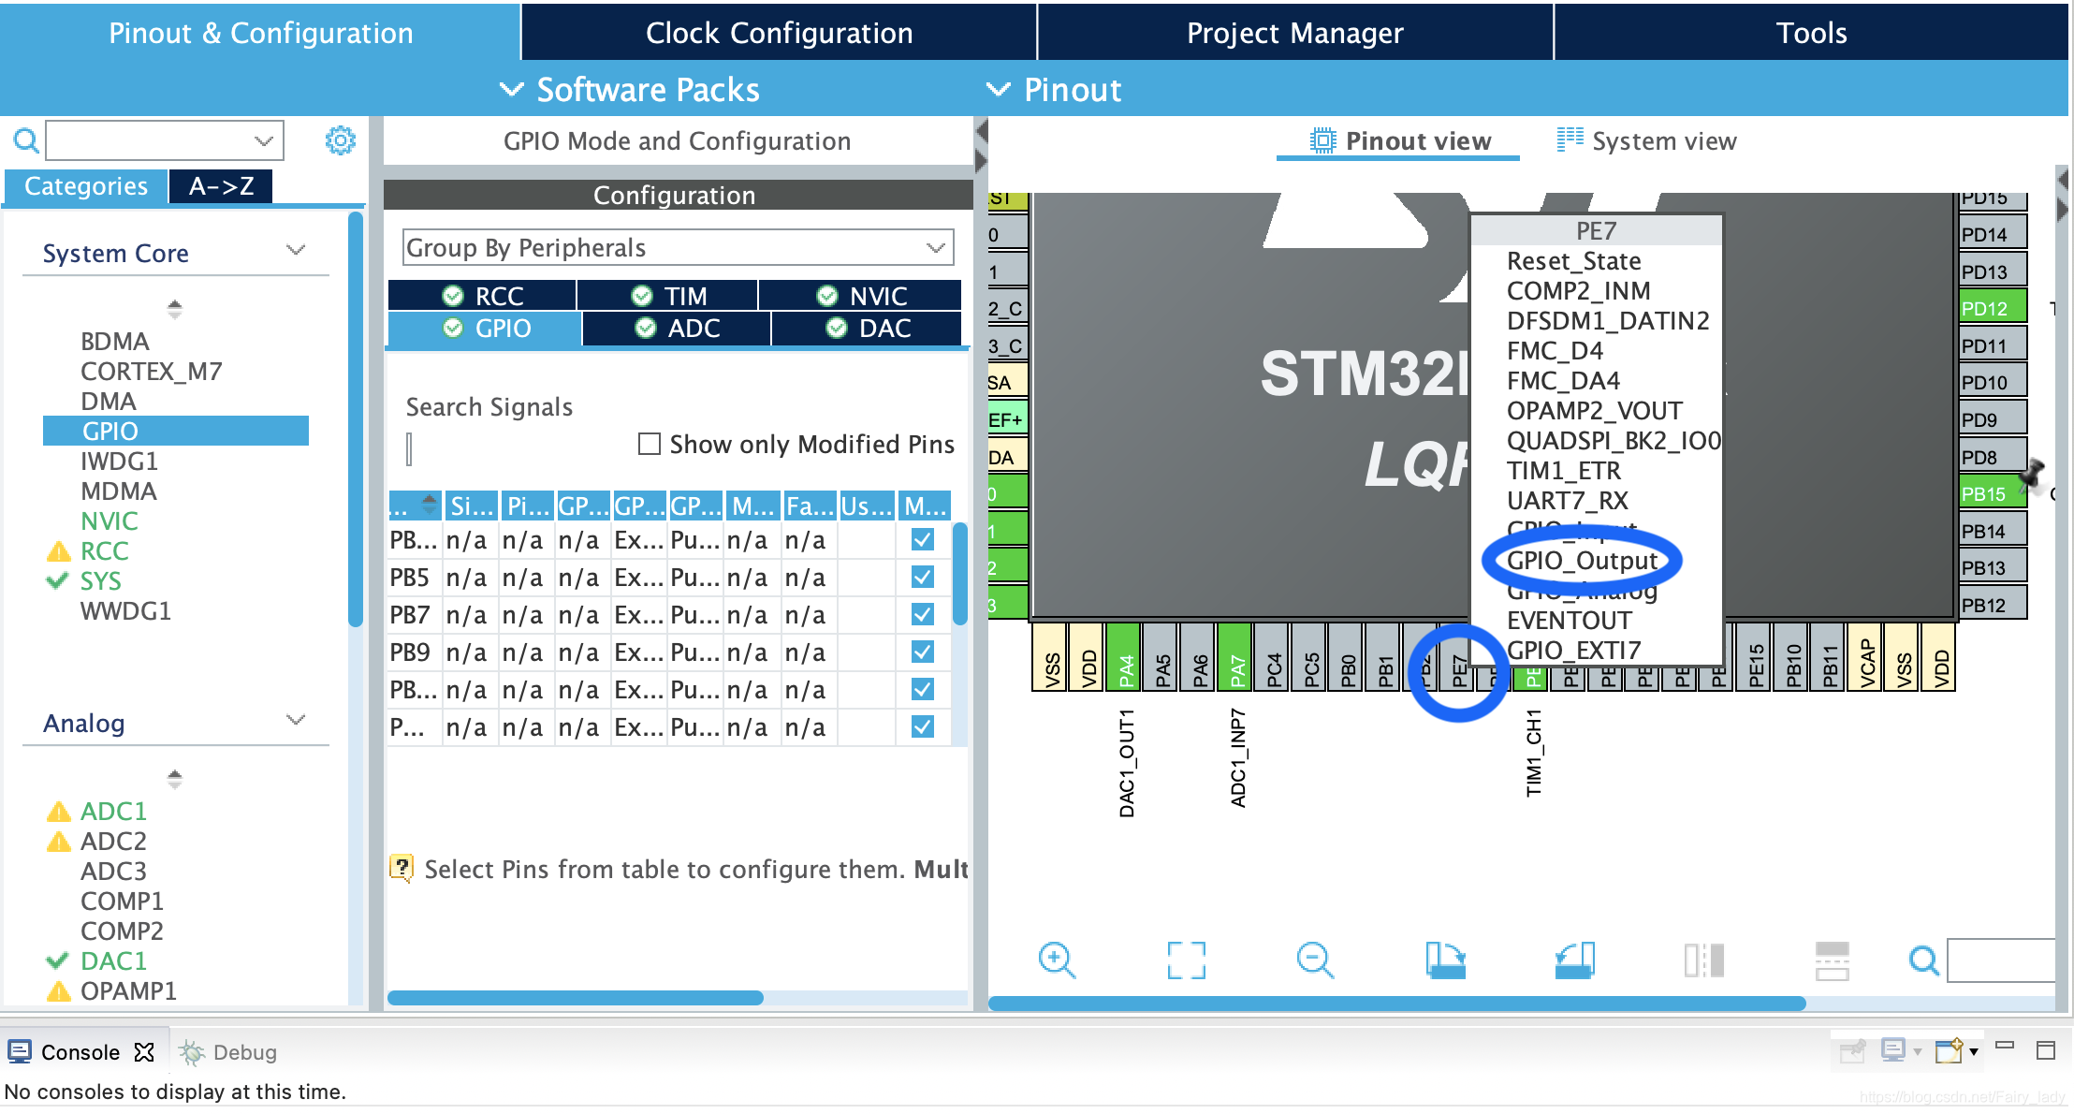2074x1114 pixels.
Task: Enable Show only Modified Pins checkbox
Action: [x=649, y=444]
